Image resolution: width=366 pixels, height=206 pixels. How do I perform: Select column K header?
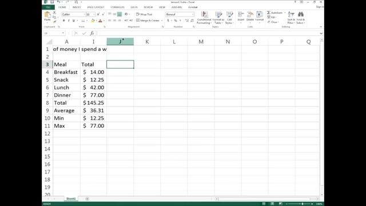[x=147, y=42]
